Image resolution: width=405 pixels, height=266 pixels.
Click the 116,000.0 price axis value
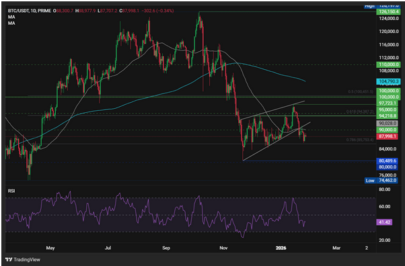(389, 44)
